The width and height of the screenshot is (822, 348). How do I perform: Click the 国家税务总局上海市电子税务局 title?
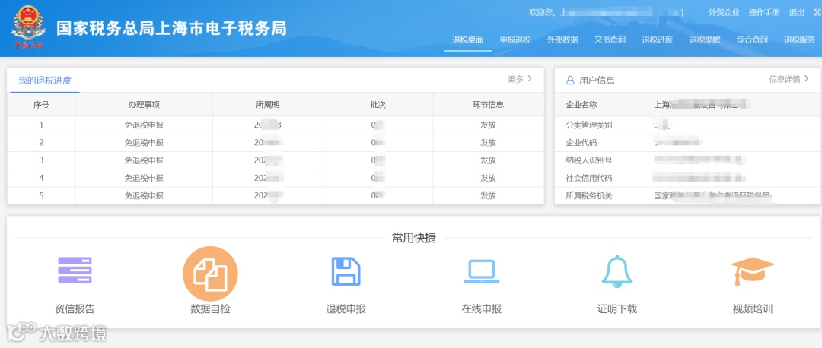pyautogui.click(x=171, y=28)
